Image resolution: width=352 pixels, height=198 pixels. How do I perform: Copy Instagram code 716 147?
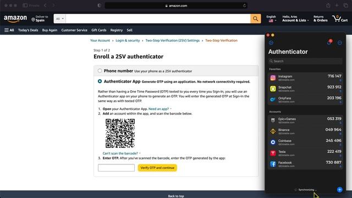[334, 76]
